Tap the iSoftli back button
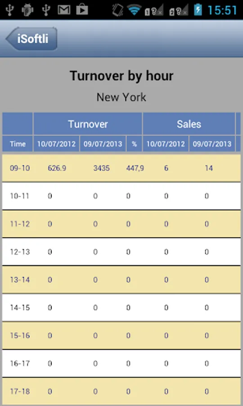The image size is (243, 406). [x=31, y=39]
